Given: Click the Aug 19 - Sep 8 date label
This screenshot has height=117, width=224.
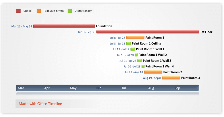Looking at the screenshot, I should tap(152, 78).
